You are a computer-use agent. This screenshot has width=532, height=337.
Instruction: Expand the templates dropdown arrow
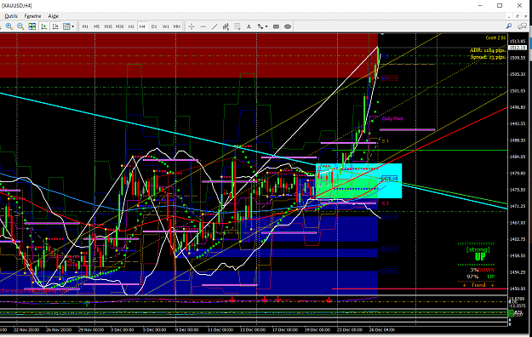click(73, 26)
